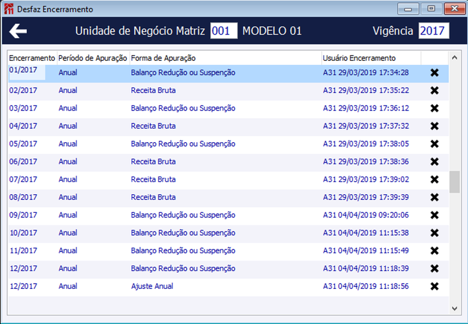Image resolution: width=468 pixels, height=324 pixels.
Task: Click X icon on the 07/2017 row
Action: pos(435,180)
